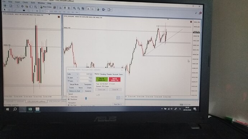Click the Next Bar button
The height and width of the screenshot is (139, 248).
pyautogui.click(x=118, y=104)
